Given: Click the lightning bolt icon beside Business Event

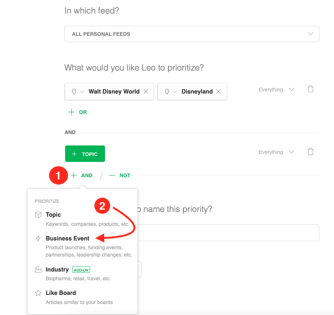Looking at the screenshot, I should click(x=38, y=239).
